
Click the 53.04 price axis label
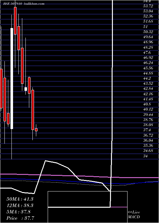pyautogui.click(x=148, y=11)
